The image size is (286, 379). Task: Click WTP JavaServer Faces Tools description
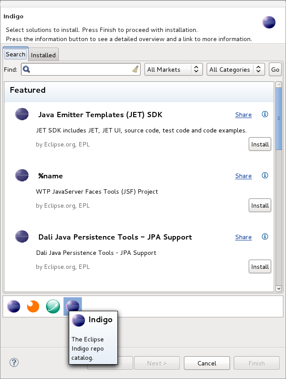coord(97,191)
